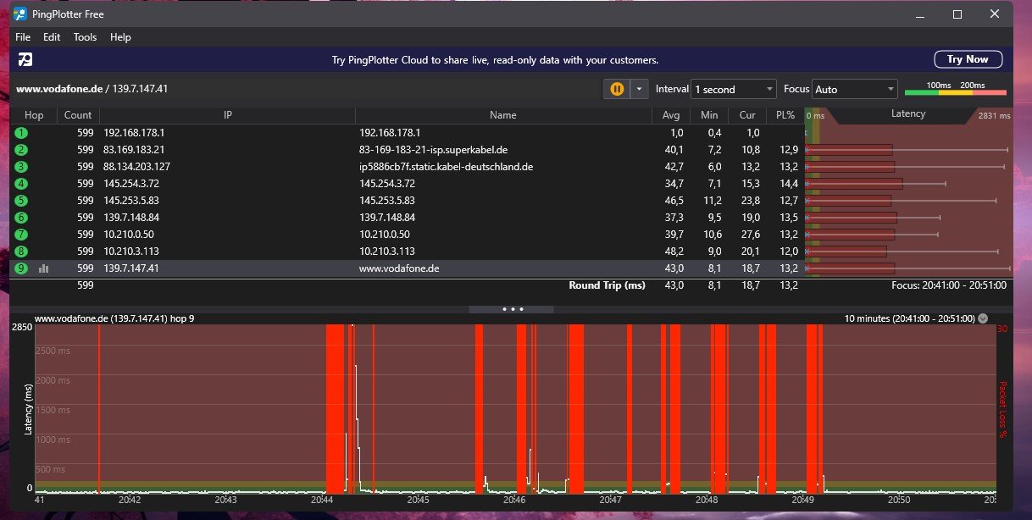
Task: Sort by the Count column header
Action: [78, 114]
